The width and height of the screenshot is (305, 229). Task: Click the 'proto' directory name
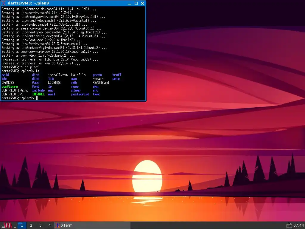click(97, 75)
